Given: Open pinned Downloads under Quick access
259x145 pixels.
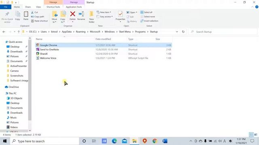Looking at the screenshot, I should 16,52.
